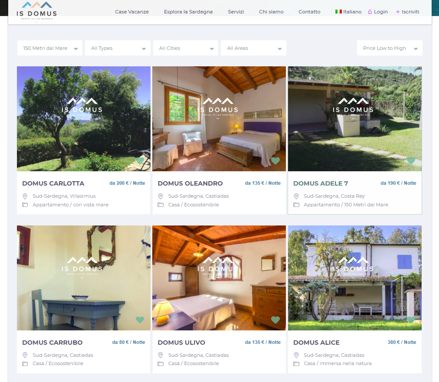Click the Contatto link in navigation
This screenshot has width=439, height=382.
pos(309,12)
